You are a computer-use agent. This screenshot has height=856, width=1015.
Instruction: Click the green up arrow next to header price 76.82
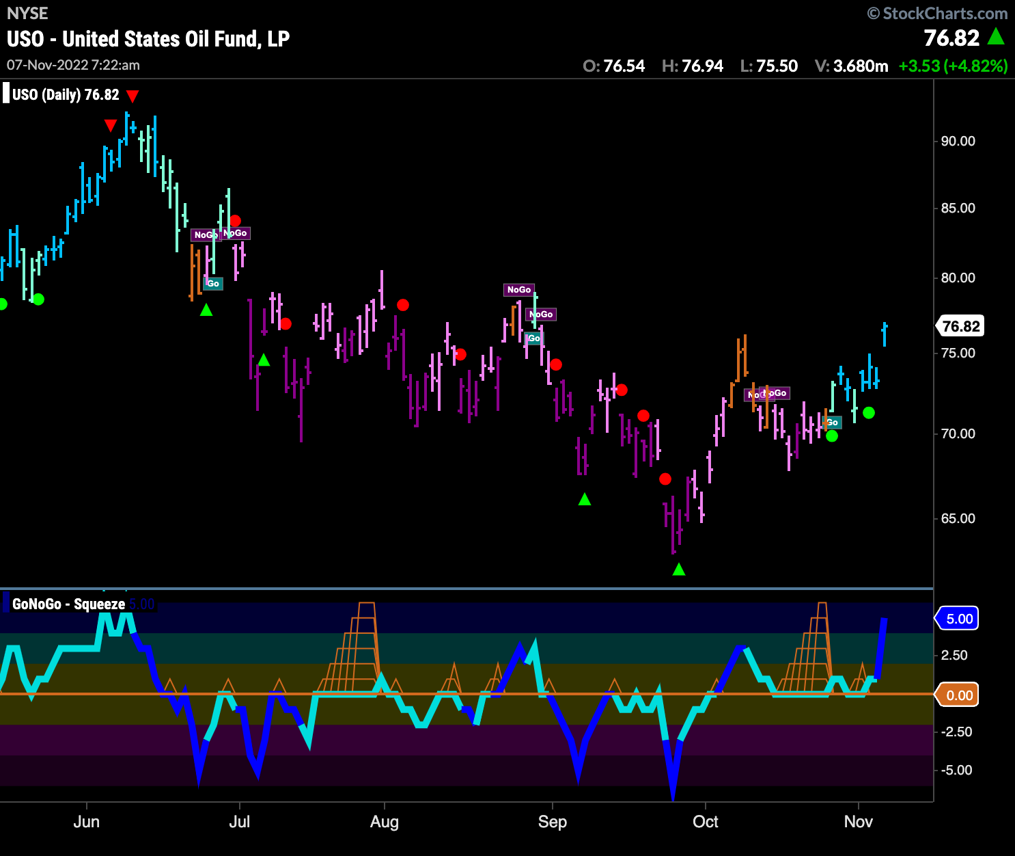pyautogui.click(x=997, y=36)
